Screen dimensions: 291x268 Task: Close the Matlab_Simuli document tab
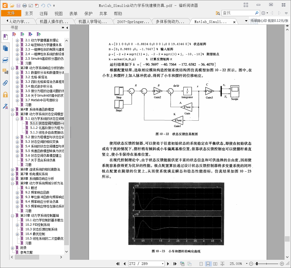click(x=234, y=22)
